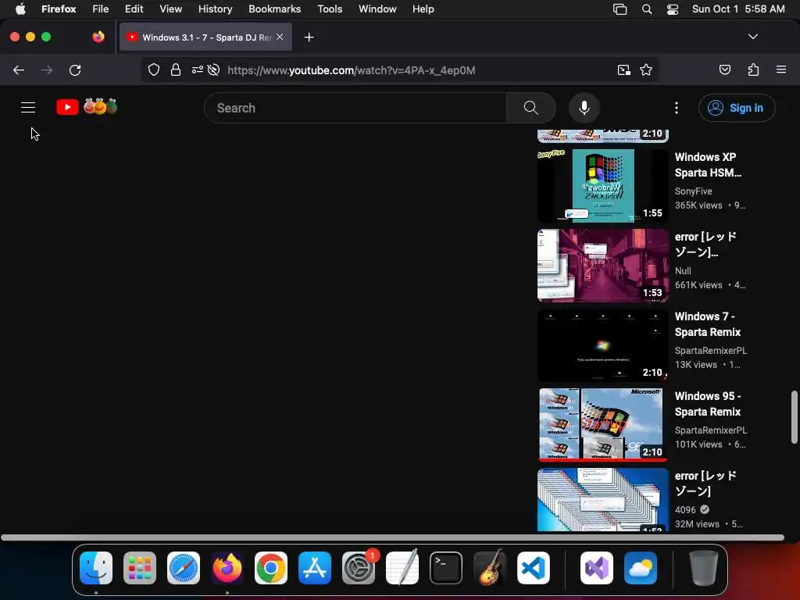List all tabs dropdown arrow
The width and height of the screenshot is (800, 600).
click(752, 37)
